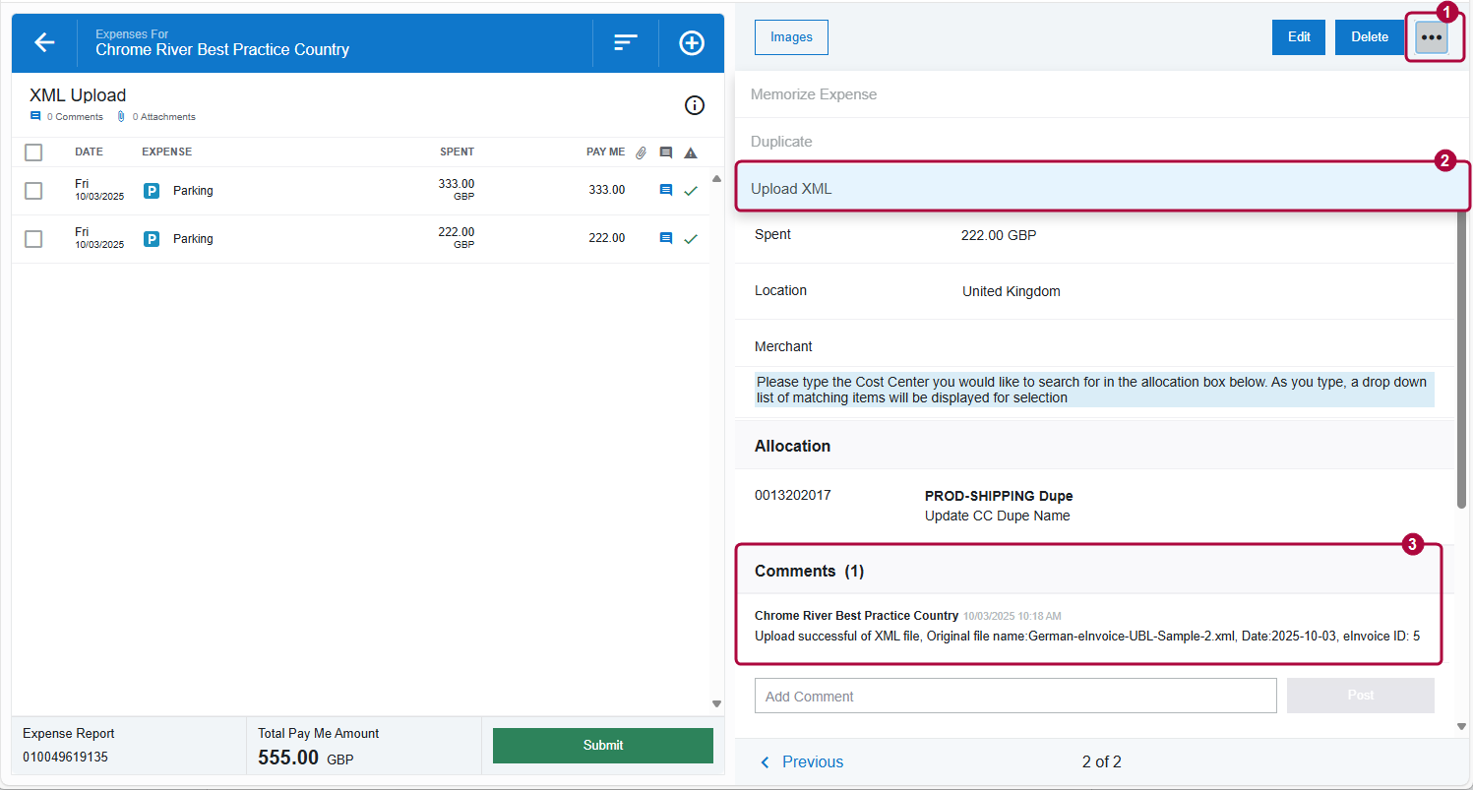This screenshot has width=1473, height=790.
Task: Choose Memorize Expense from the menu
Action: [813, 94]
